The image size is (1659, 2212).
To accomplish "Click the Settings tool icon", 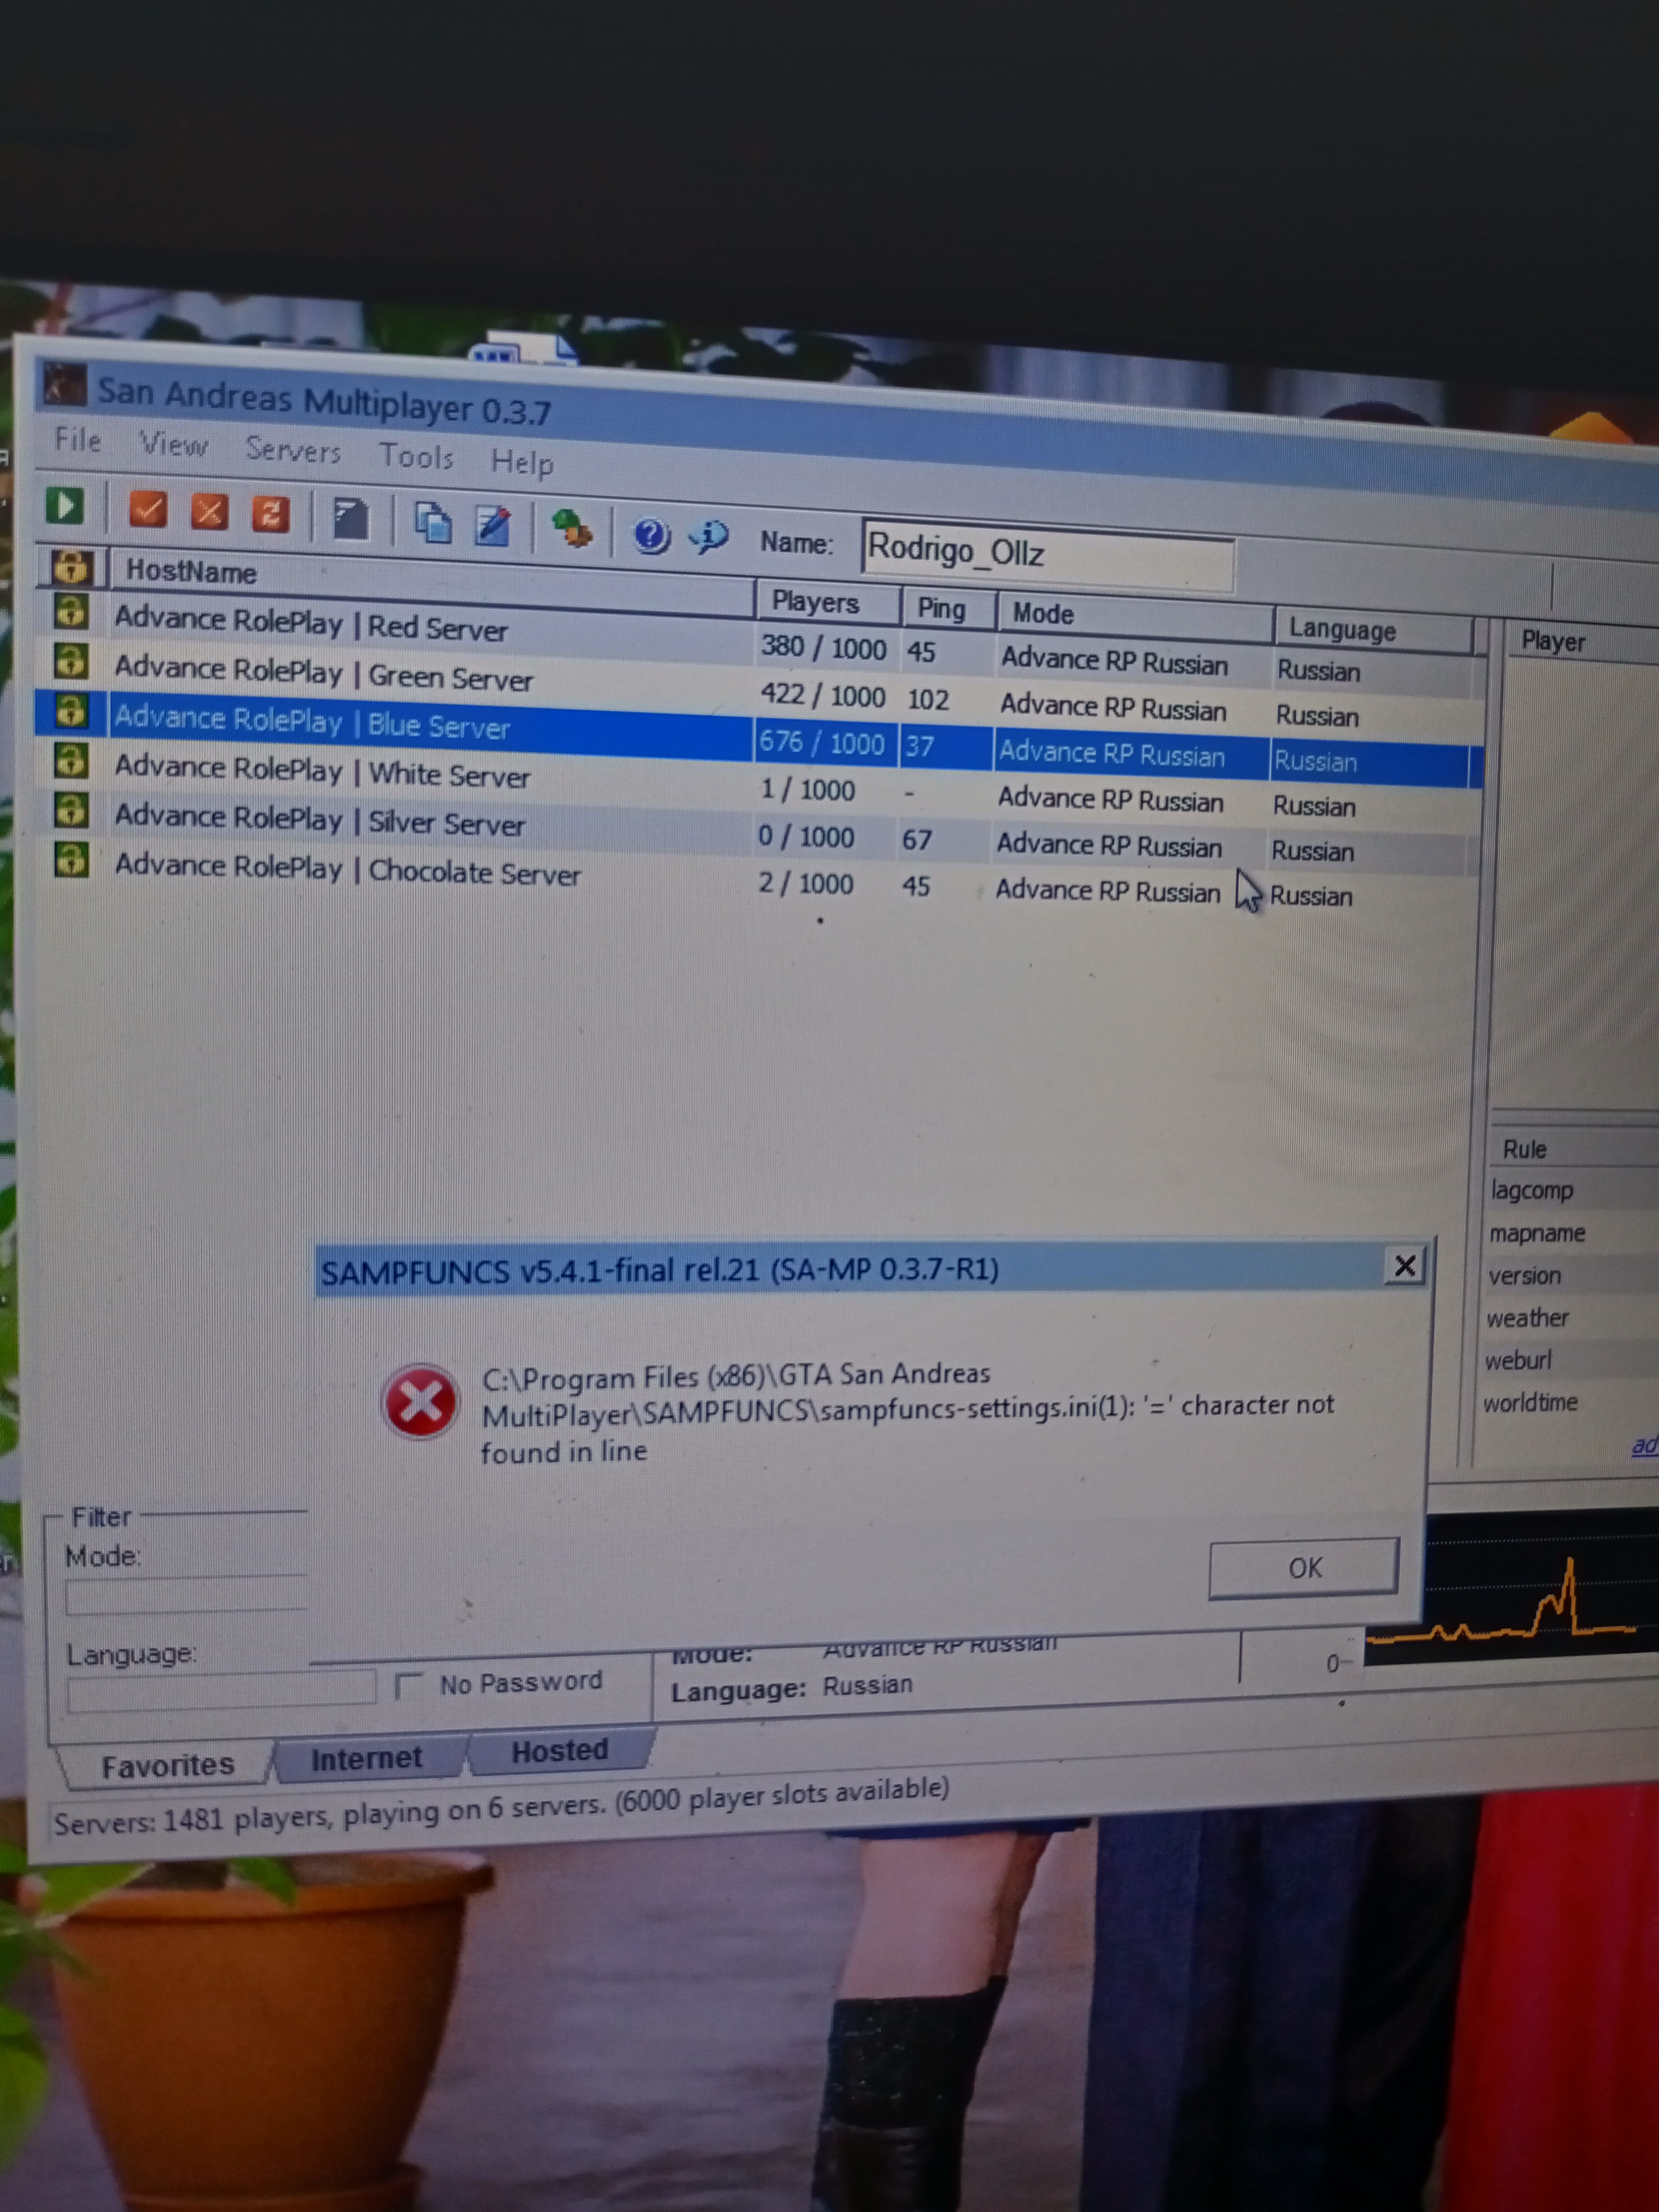I will point(573,529).
